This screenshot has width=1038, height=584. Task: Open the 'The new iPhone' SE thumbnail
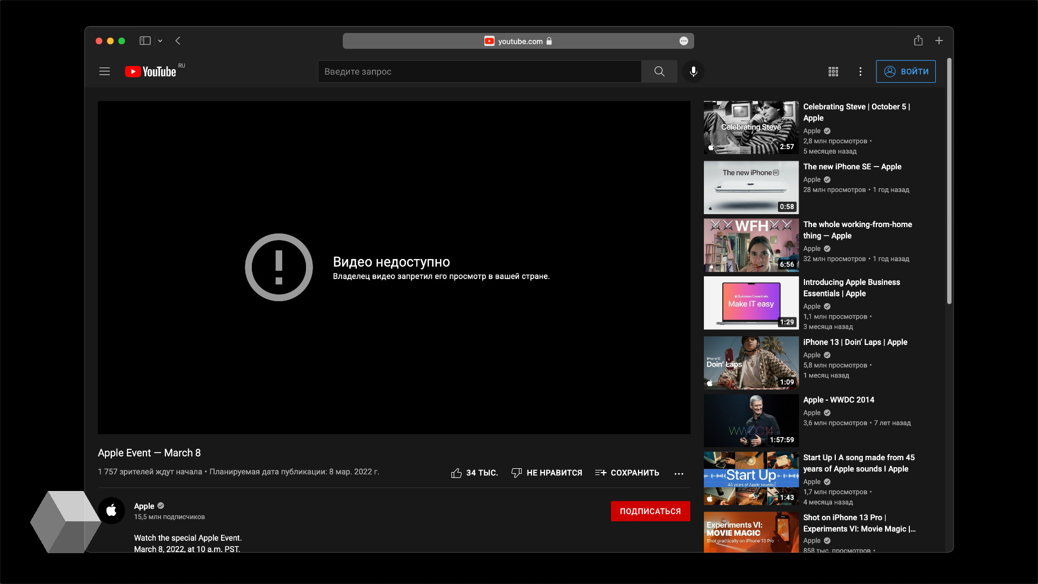[x=751, y=187]
